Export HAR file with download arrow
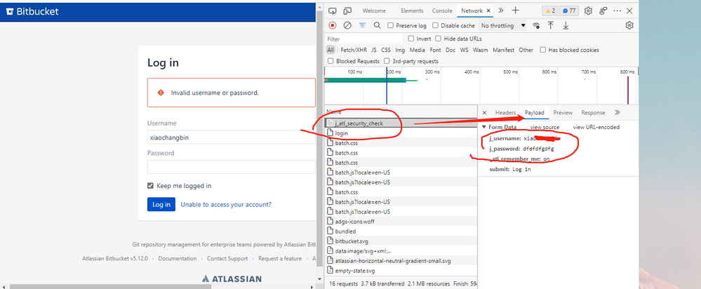The height and width of the screenshot is (289, 701). pos(566,25)
